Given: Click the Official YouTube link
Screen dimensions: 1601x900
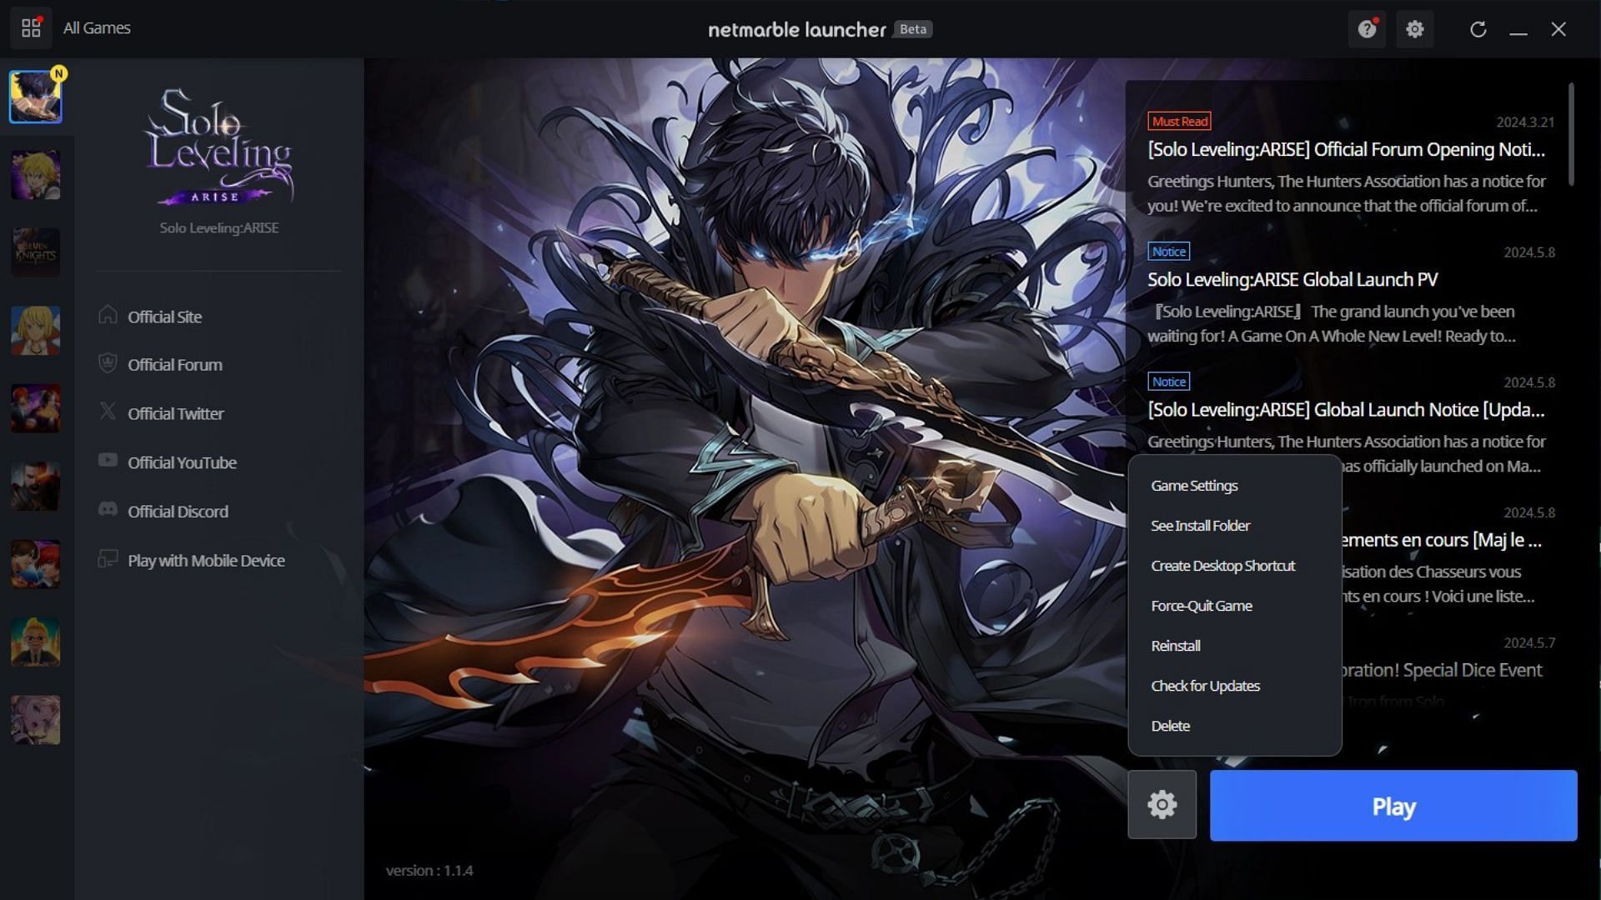Looking at the screenshot, I should (182, 462).
